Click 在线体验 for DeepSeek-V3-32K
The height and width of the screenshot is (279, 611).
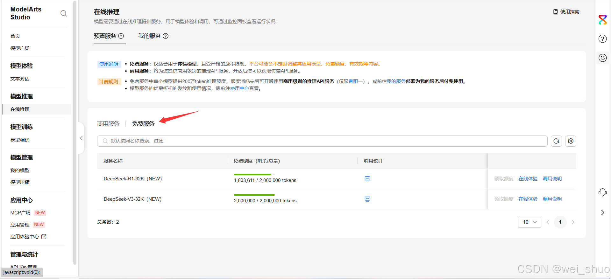click(x=528, y=199)
